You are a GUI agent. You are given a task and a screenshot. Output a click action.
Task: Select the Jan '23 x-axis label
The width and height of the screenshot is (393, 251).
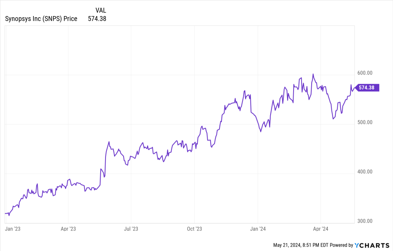coord(12,229)
